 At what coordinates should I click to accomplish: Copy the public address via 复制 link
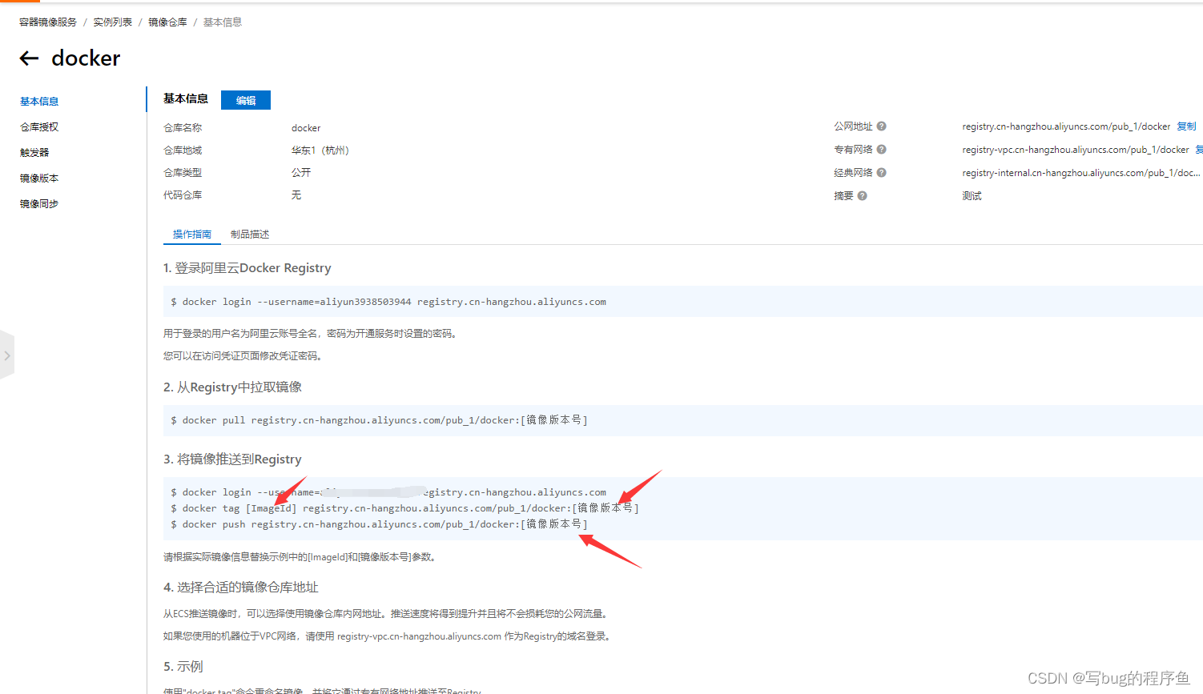[x=1186, y=126]
